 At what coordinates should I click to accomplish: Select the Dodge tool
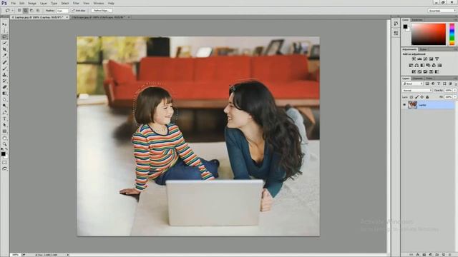pos(4,106)
